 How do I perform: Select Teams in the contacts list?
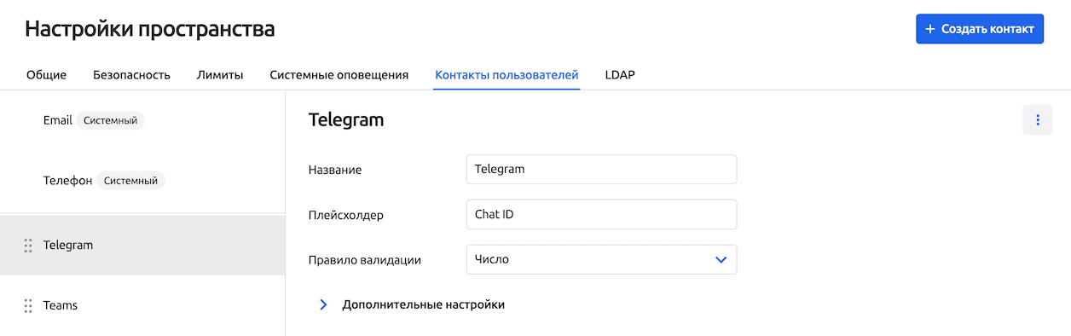point(142,305)
